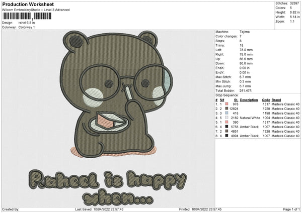Click the Left value '78.0 mm'
This screenshot has height=213, width=302.
[x=246, y=50]
